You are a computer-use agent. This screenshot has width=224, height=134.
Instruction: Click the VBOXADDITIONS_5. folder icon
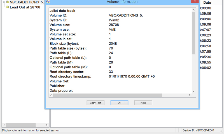tap(8, 2)
